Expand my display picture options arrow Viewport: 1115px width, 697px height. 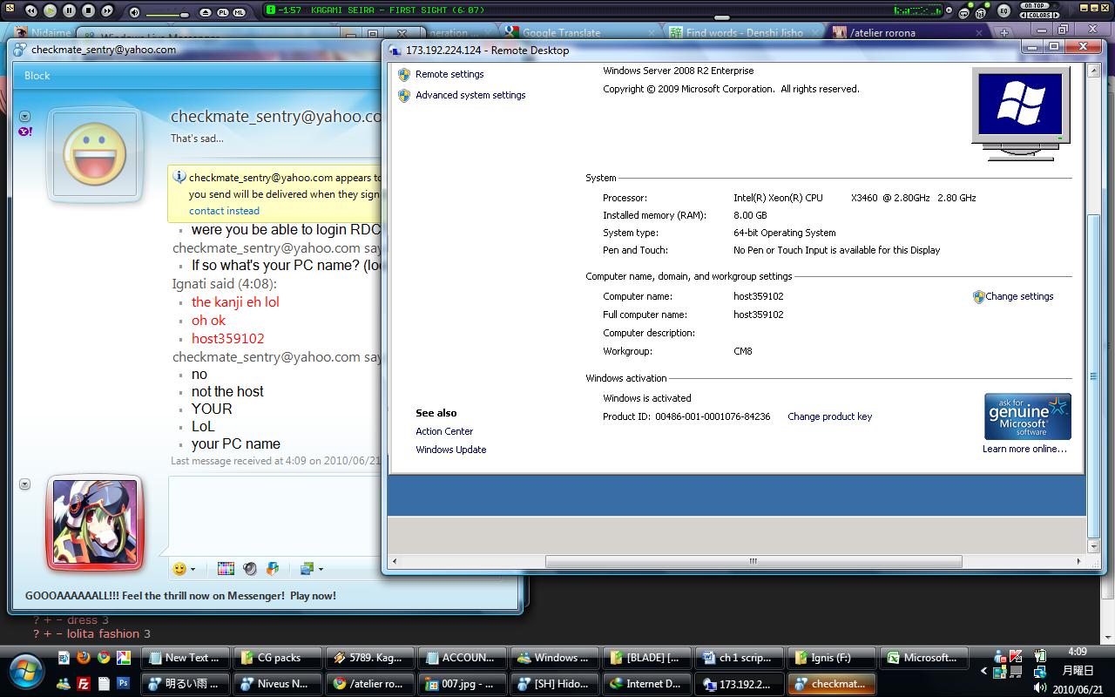(25, 484)
